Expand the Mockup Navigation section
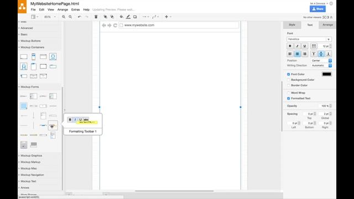The width and height of the screenshot is (354, 199). [x=32, y=175]
